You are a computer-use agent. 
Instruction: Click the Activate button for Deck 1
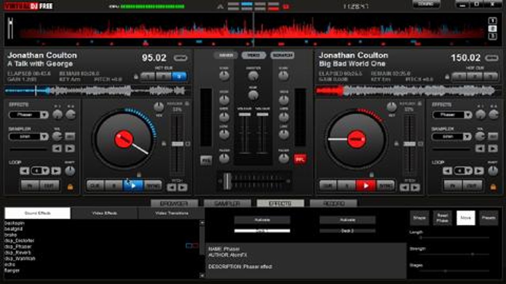(262, 220)
